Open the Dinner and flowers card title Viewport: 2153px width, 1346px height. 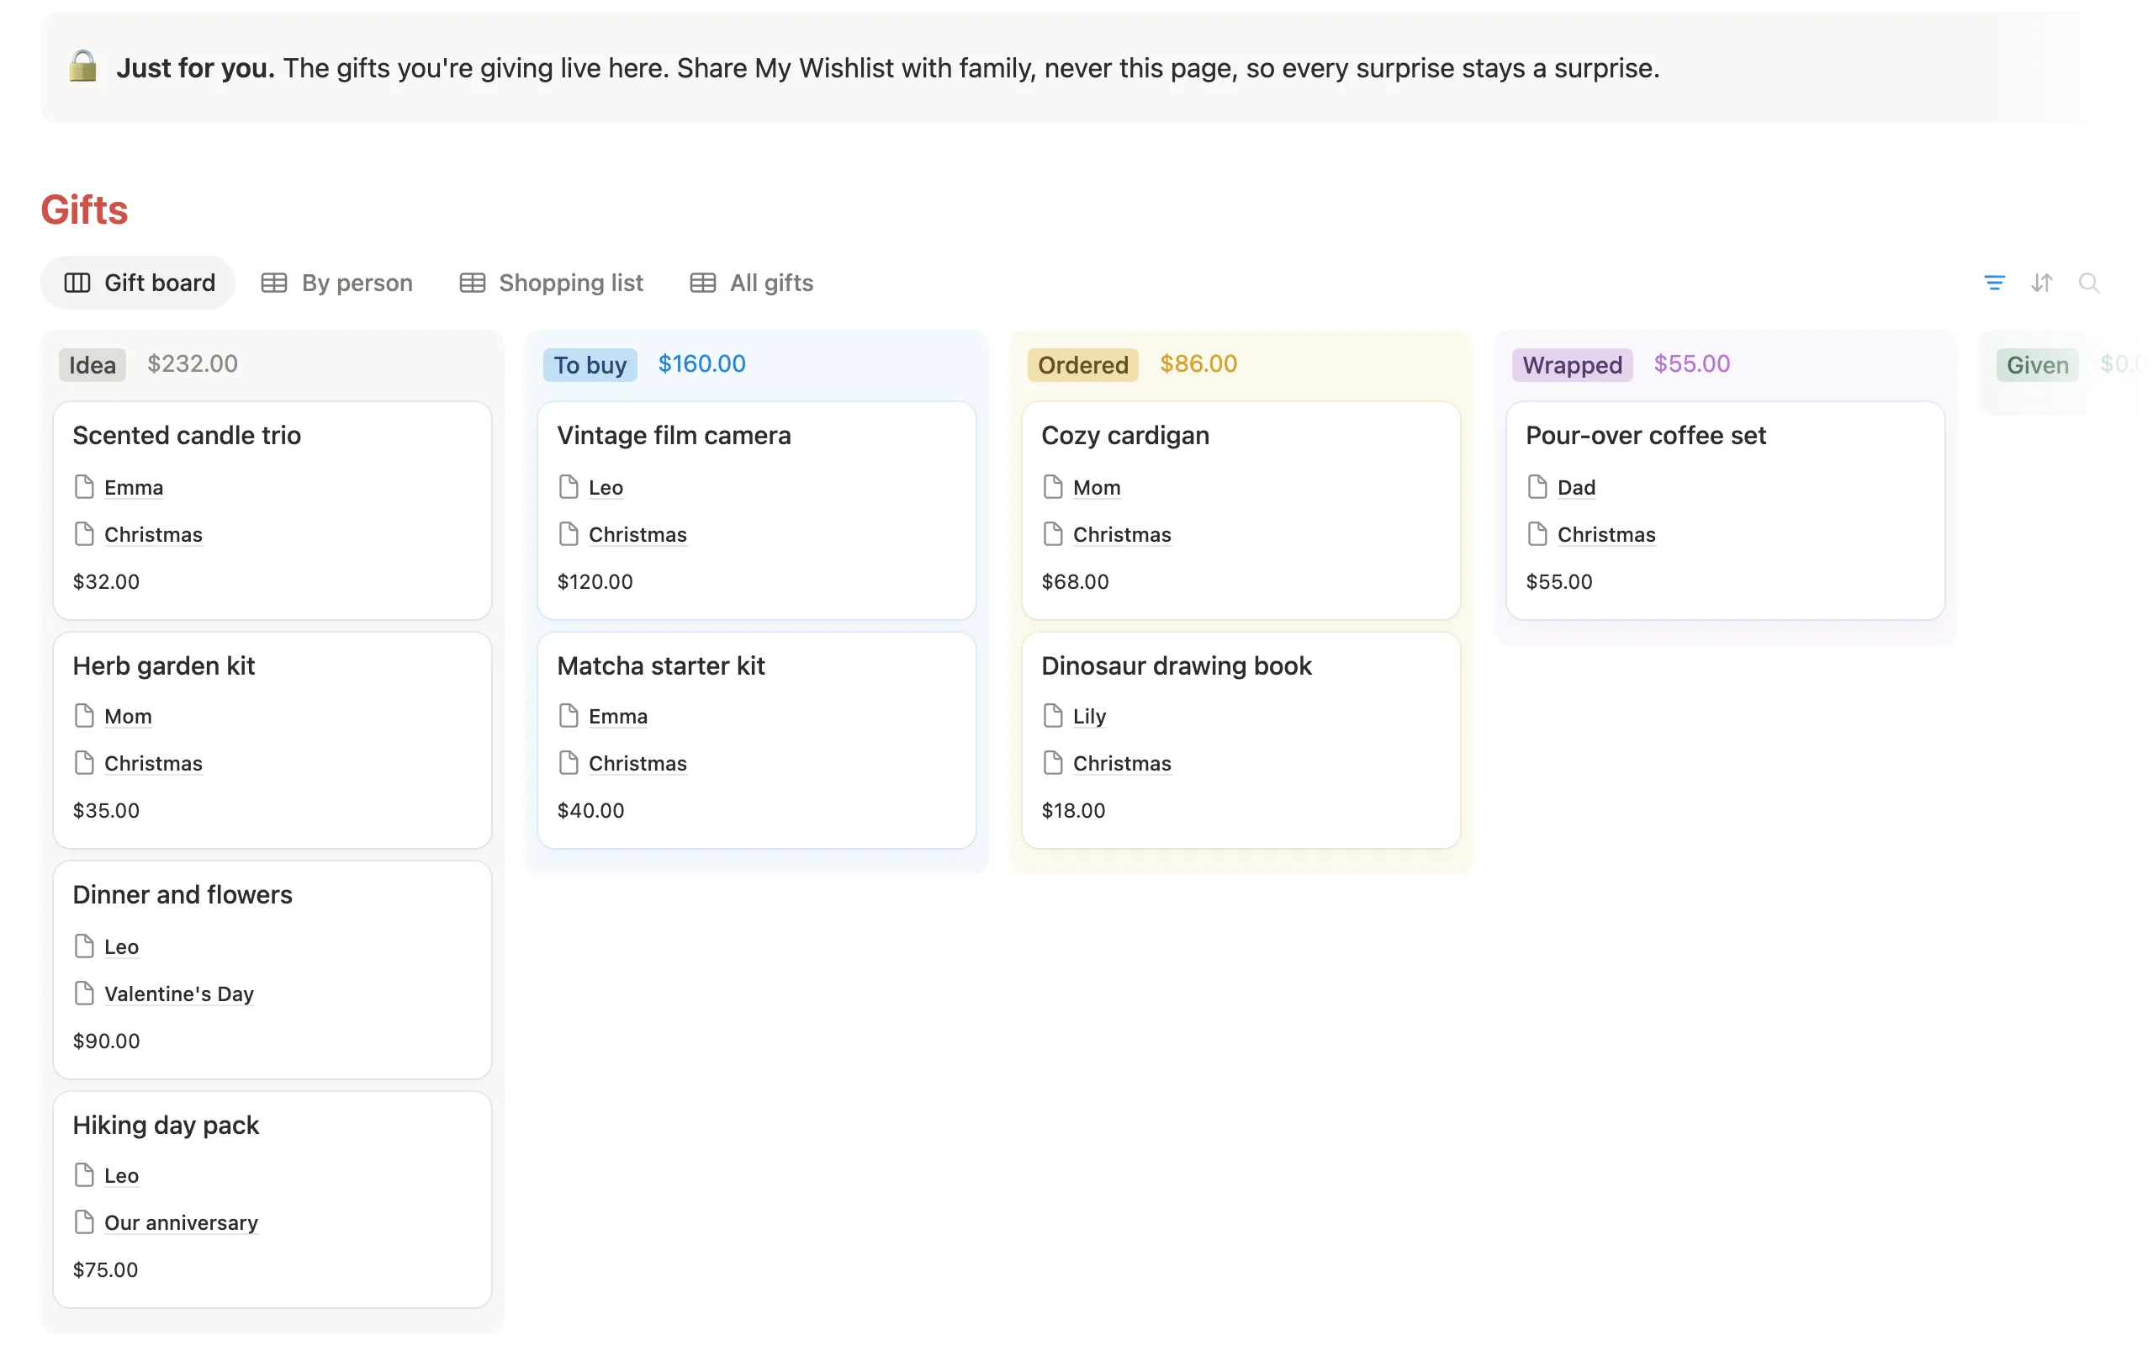(183, 894)
